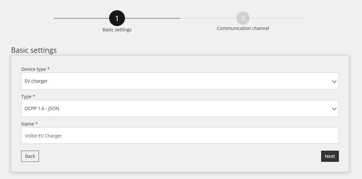Image resolution: width=362 pixels, height=179 pixels.
Task: Click the OCPP 1.6 - JSON value text
Action: pos(42,108)
